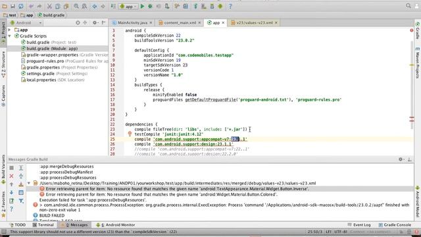Screen dimensions: 421x237
Task: Click scroll from source target icon
Action: (78, 23)
